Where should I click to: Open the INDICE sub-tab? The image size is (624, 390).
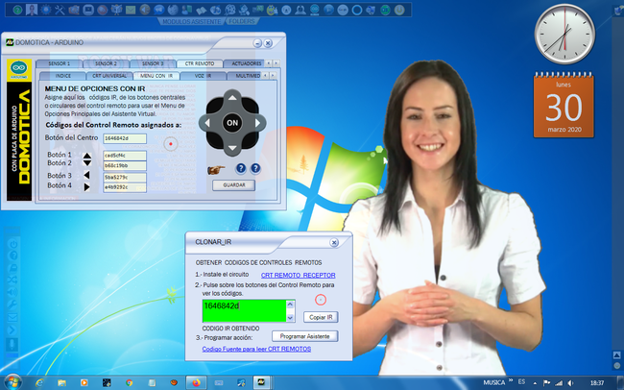(x=62, y=76)
